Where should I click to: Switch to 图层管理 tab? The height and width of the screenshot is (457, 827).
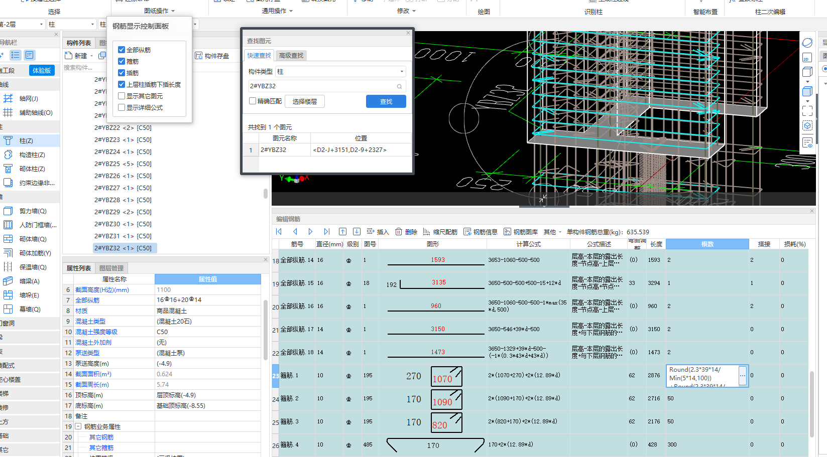coord(111,268)
